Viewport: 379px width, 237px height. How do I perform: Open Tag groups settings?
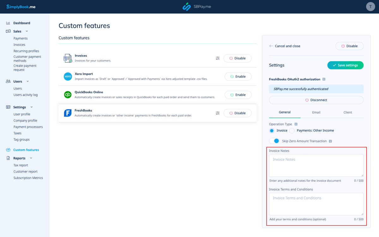pos(21,140)
